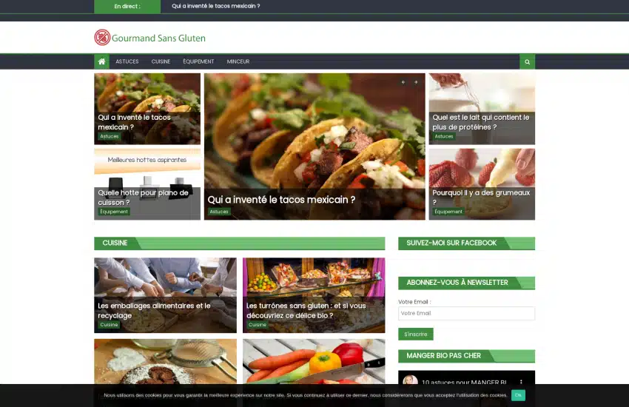The image size is (629, 407).
Task: Open the YouTube video three-dot menu
Action: pyautogui.click(x=522, y=383)
